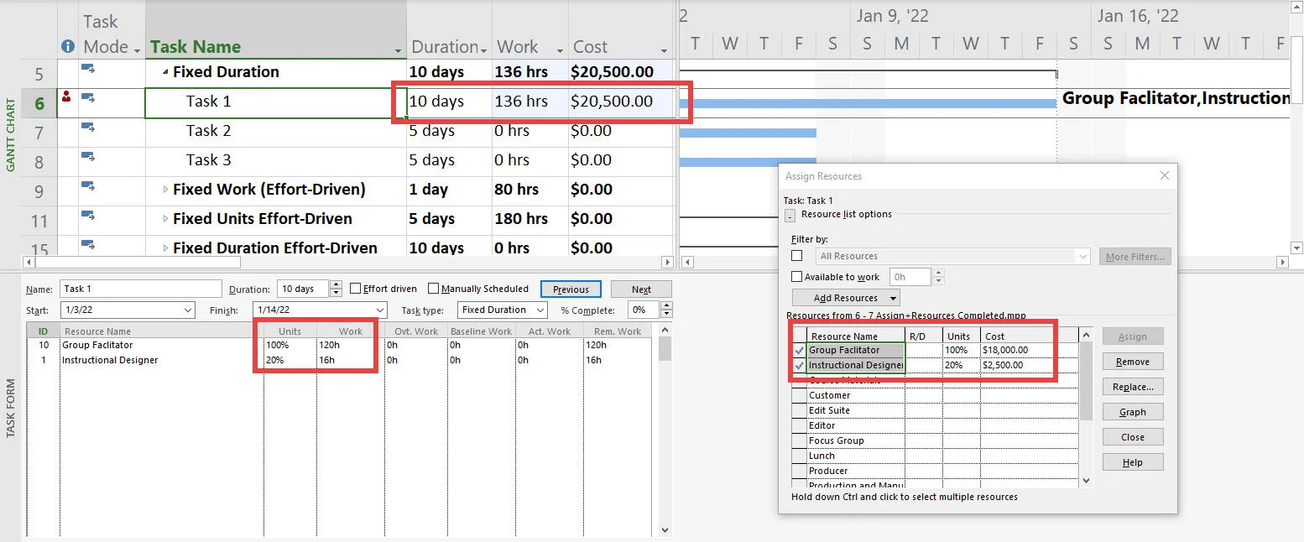Click the task mode icon for Fixed Duration row

[87, 69]
